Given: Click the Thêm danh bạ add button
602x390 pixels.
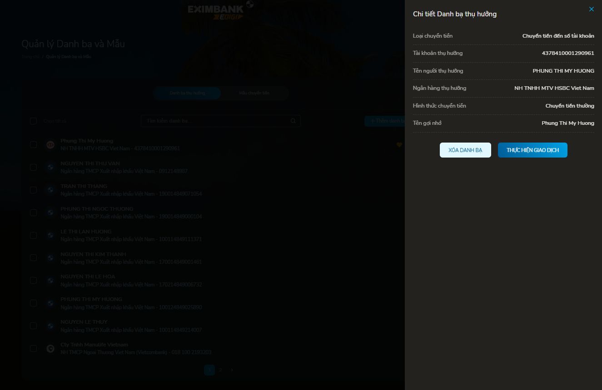Looking at the screenshot, I should 384,121.
